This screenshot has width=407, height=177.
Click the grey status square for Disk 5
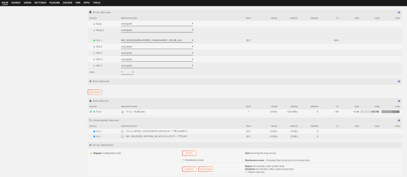(x=94, y=66)
